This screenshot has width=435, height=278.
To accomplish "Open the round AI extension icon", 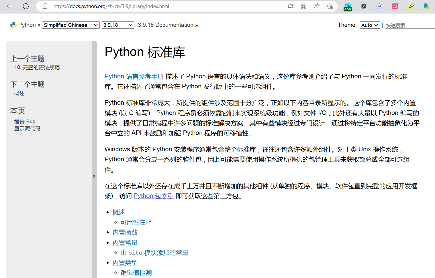I will coord(379,6).
